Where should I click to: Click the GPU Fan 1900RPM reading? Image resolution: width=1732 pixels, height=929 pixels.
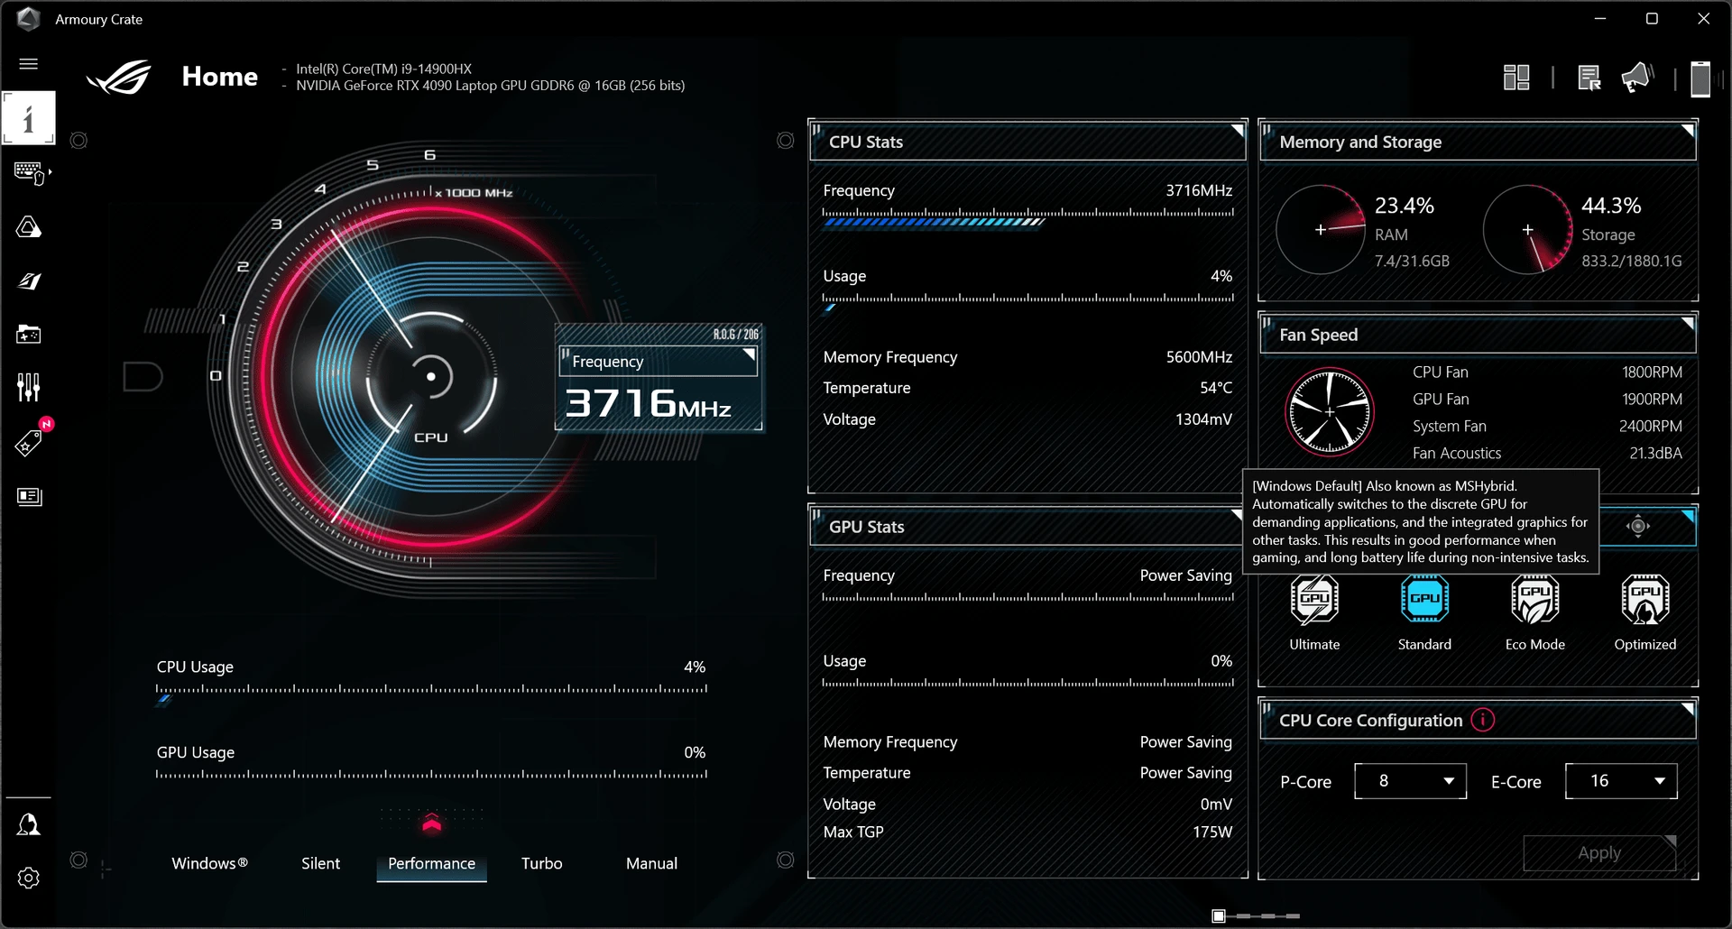[1652, 400]
